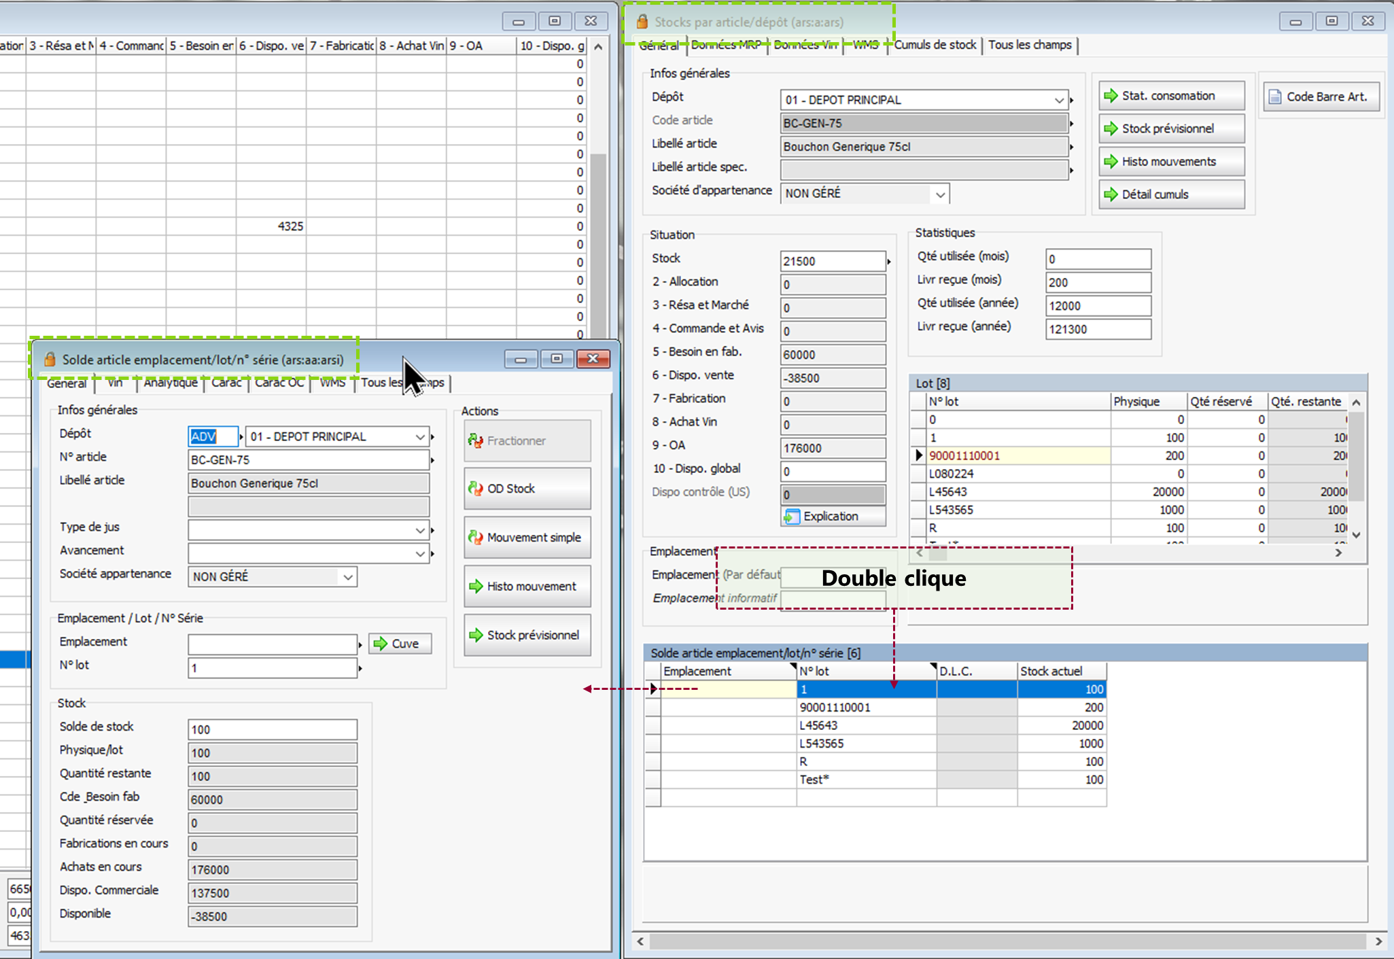Expand the Avancement combo box
This screenshot has height=959, width=1394.
(419, 554)
